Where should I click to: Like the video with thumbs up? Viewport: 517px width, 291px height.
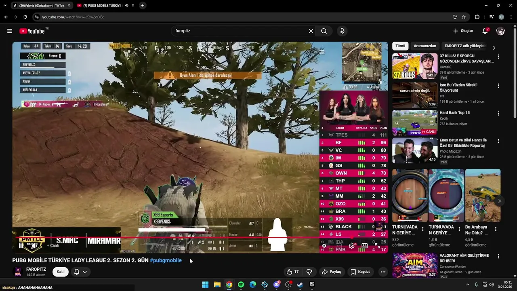click(x=293, y=272)
